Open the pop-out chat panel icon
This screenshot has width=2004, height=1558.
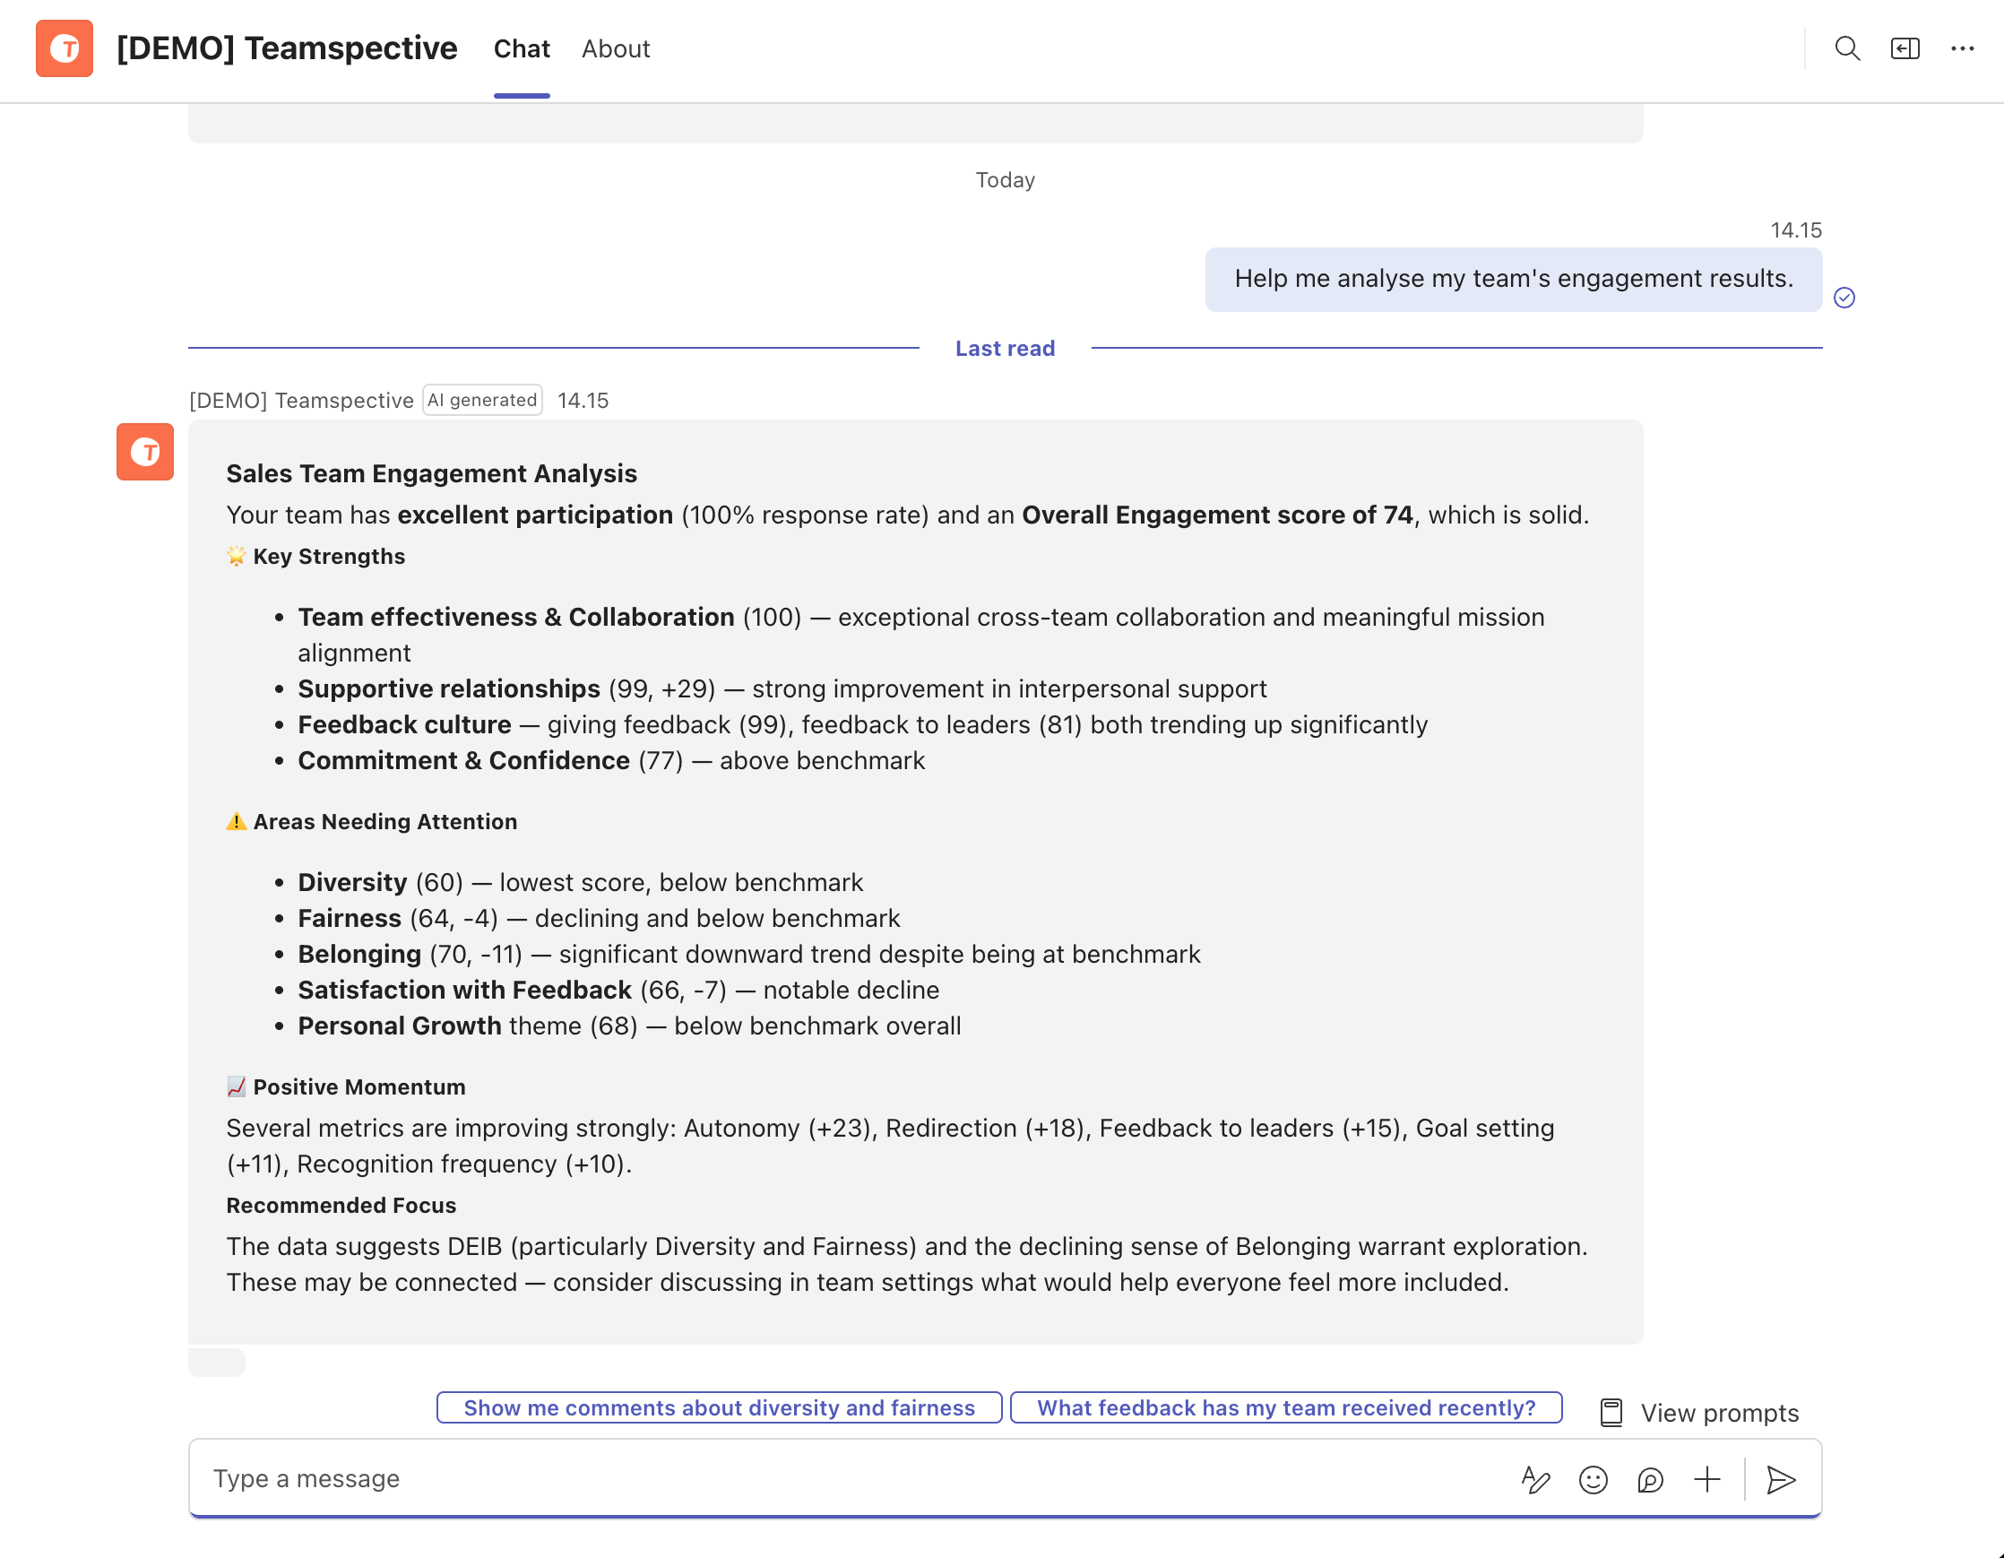click(x=1905, y=48)
